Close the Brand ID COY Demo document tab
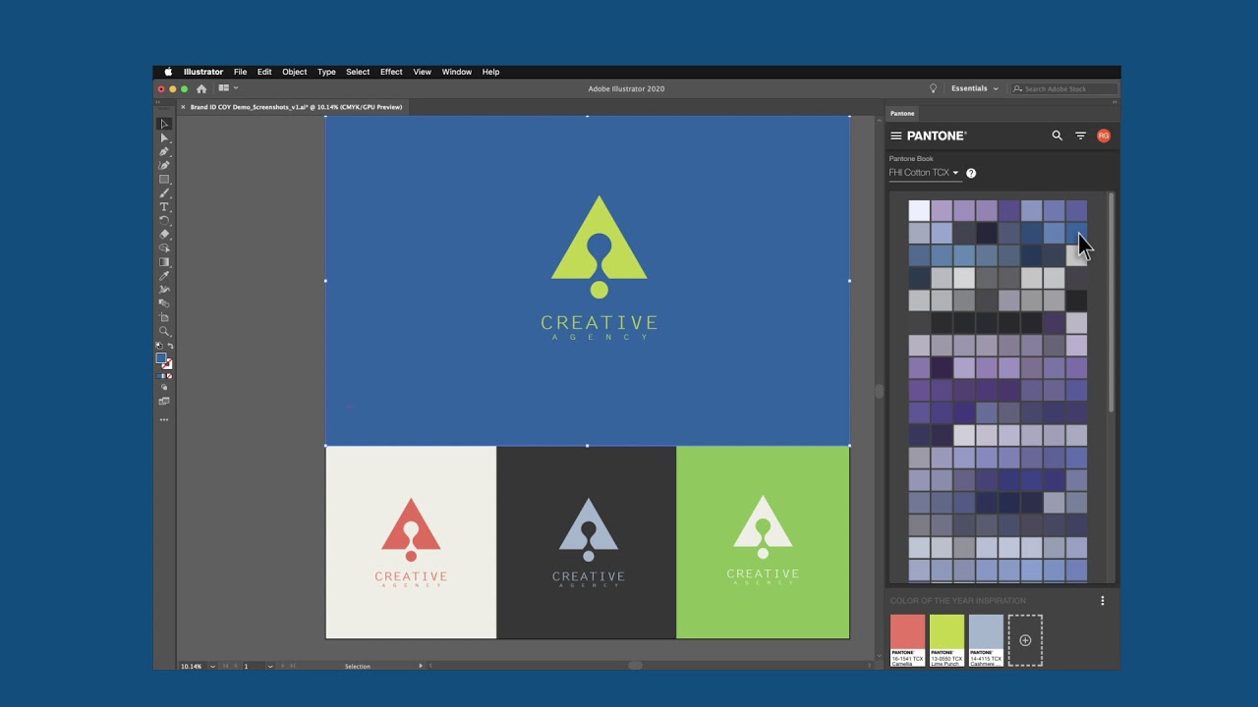1258x707 pixels. point(183,107)
